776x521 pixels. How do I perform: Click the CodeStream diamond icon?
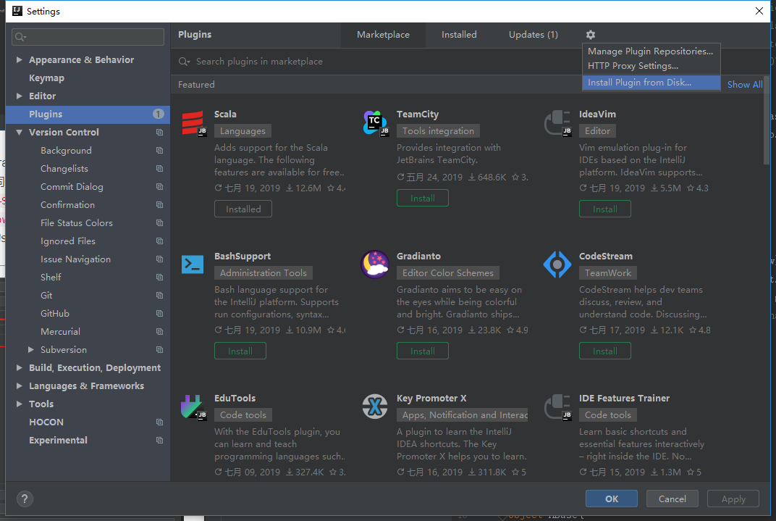tap(557, 264)
